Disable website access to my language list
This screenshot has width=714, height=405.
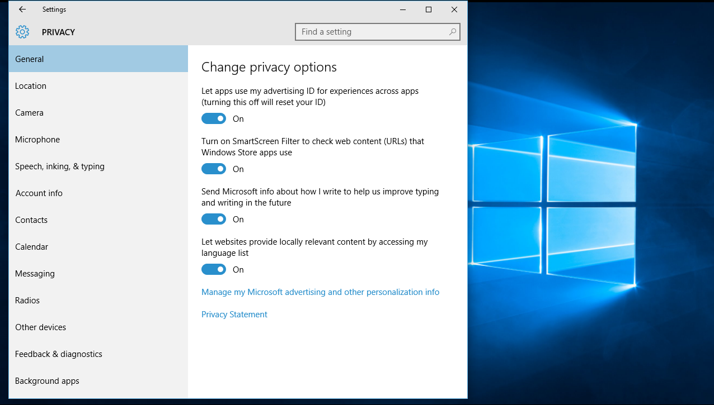(x=213, y=269)
